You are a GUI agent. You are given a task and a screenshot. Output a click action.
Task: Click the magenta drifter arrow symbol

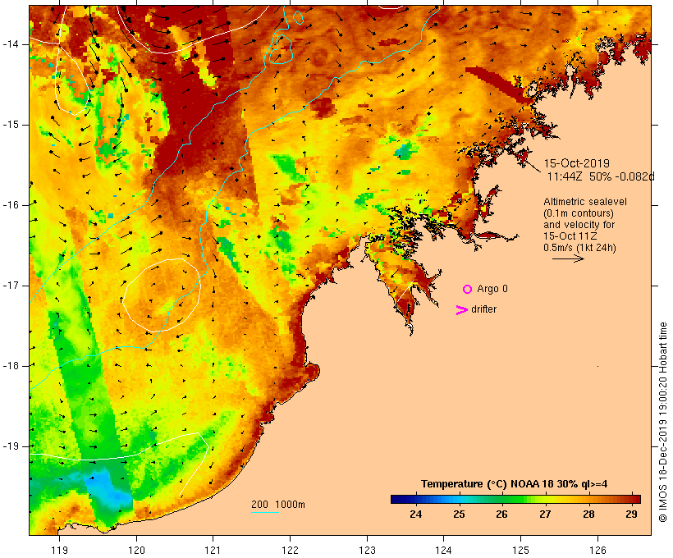[x=462, y=310]
